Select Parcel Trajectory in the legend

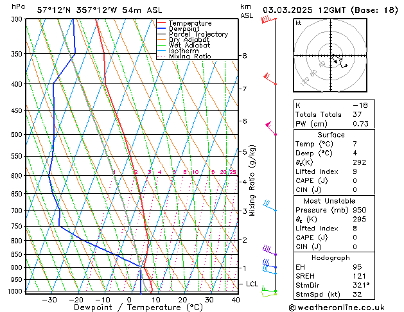[x=198, y=35]
